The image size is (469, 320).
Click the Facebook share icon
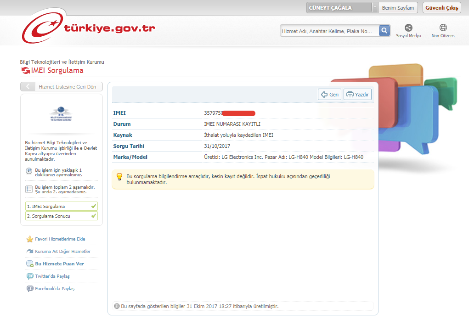point(29,289)
